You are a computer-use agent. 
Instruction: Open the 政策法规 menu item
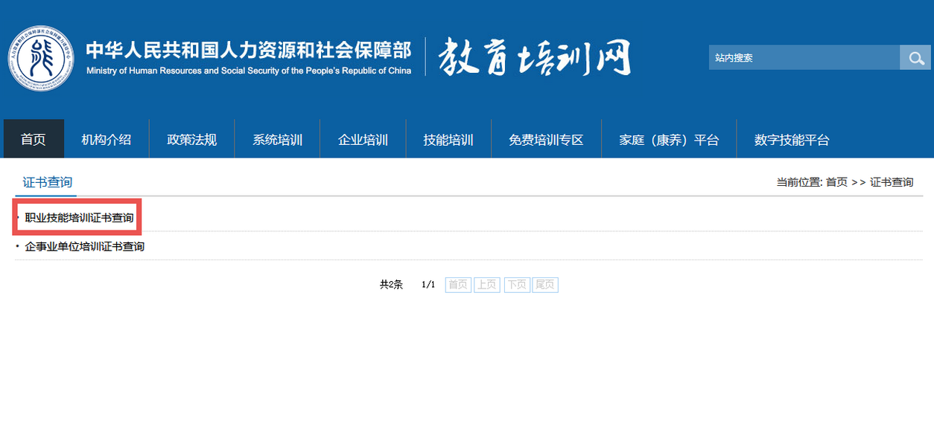[191, 140]
